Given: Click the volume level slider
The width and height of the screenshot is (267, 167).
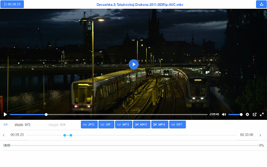Looking at the screenshot, I should pyautogui.click(x=235, y=114).
